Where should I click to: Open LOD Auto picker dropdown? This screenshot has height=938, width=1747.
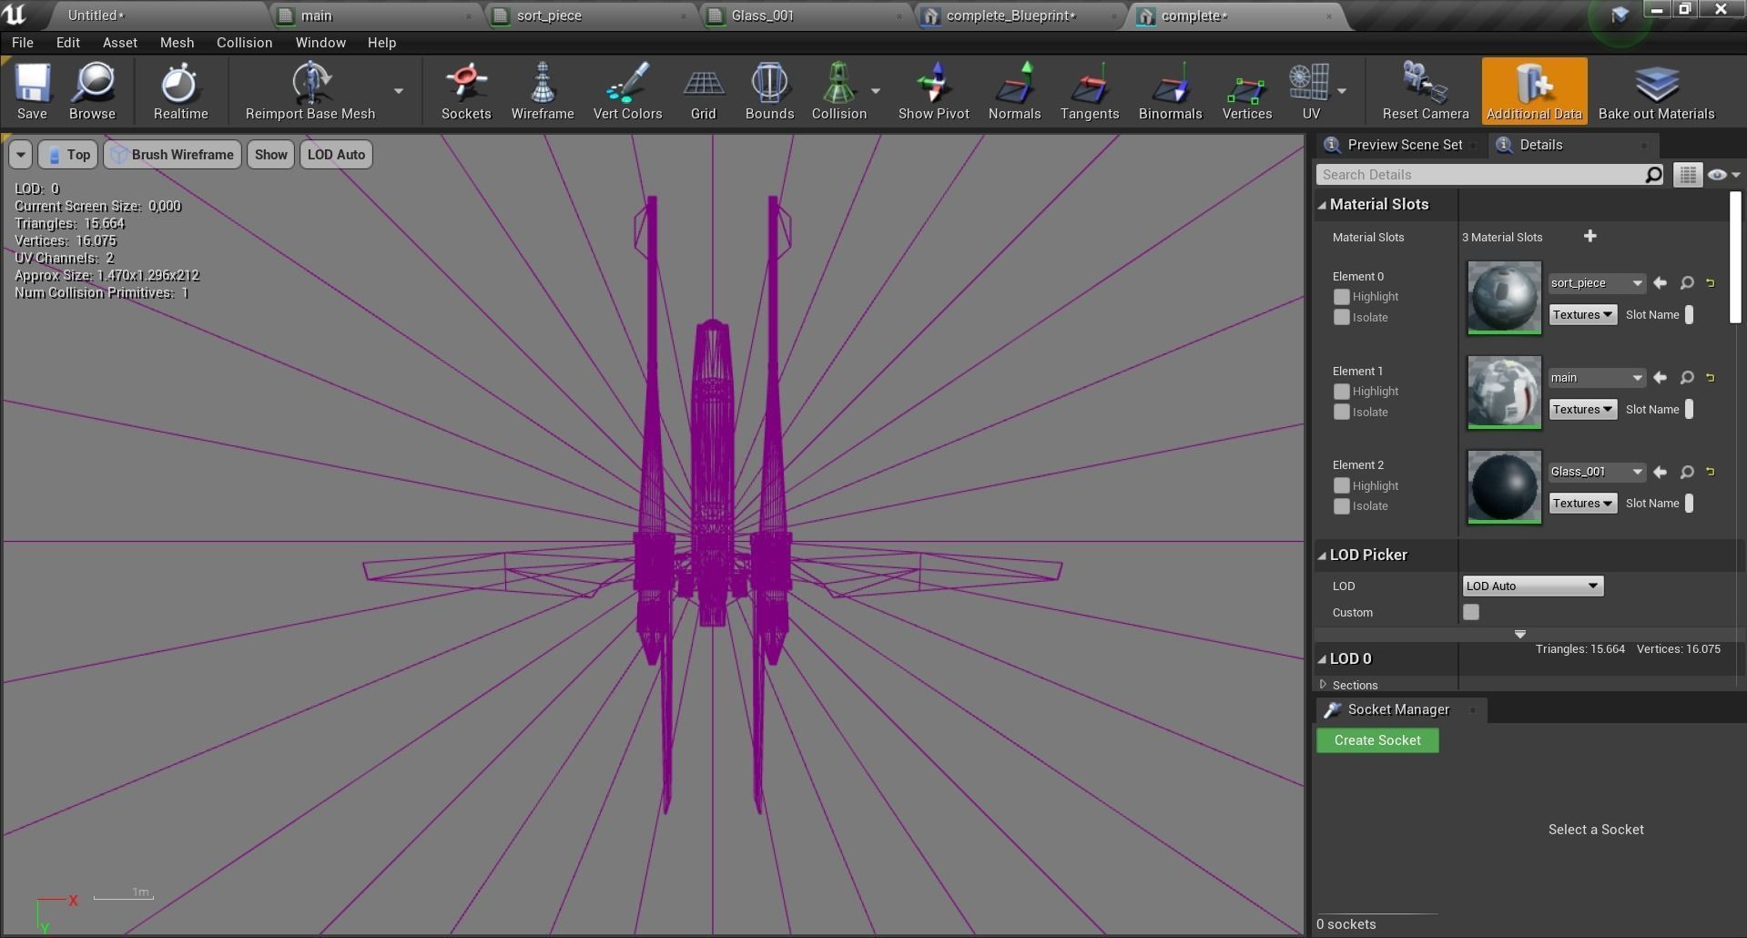click(1532, 586)
